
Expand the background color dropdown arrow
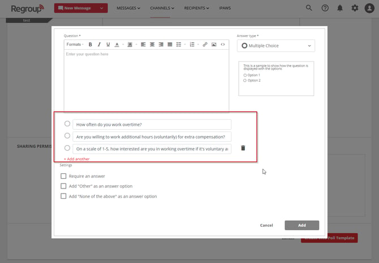136,45
